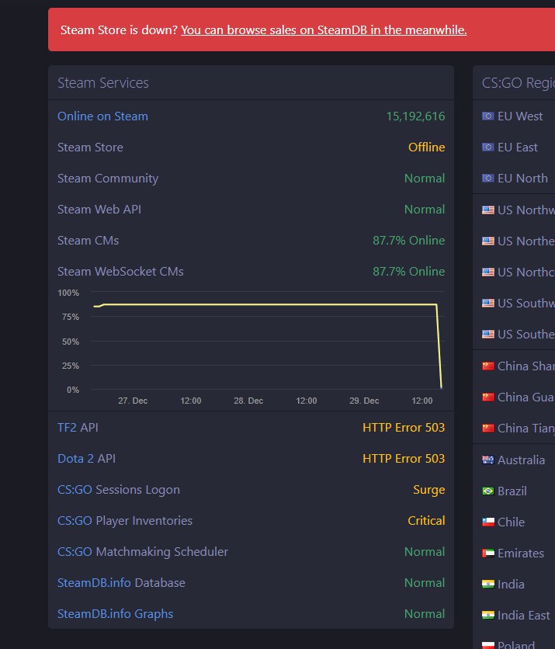The image size is (555, 649).
Task: Click the Brazil flag icon
Action: (487, 491)
